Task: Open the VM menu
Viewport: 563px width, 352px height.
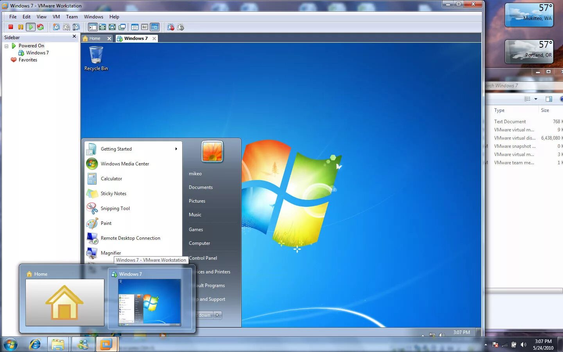Action: click(56, 17)
